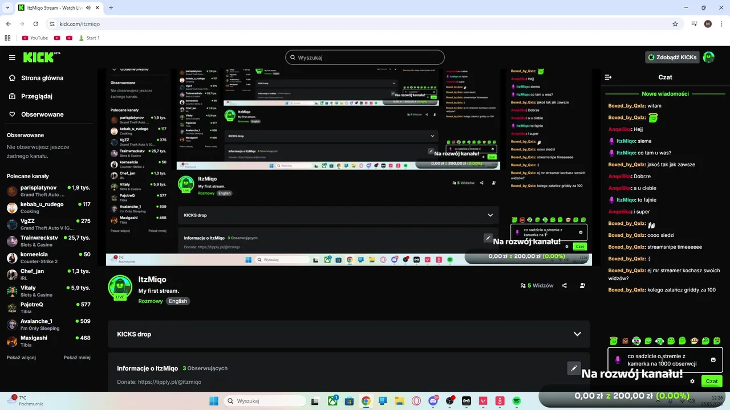Click the follow icon beside share

click(582, 285)
